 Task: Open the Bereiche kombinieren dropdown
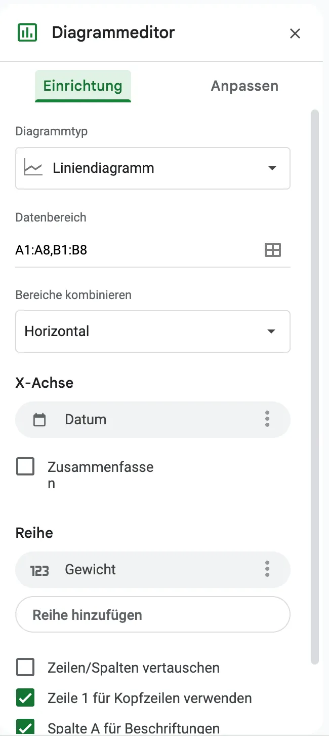[x=152, y=332]
